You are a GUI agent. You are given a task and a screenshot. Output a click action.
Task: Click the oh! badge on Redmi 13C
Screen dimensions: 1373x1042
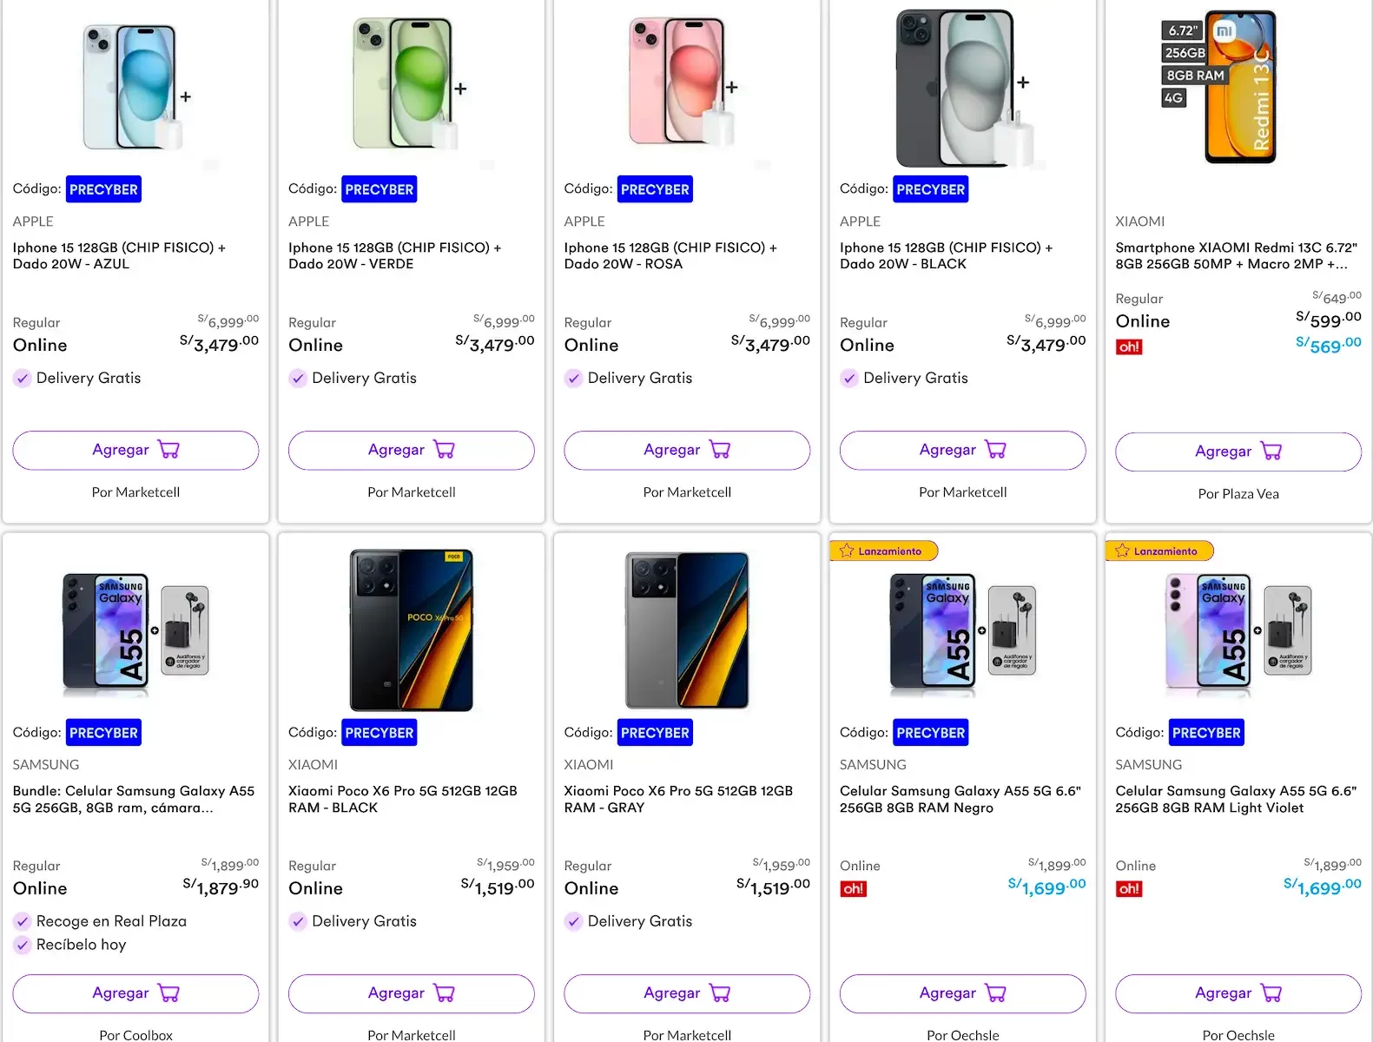coord(1129,347)
